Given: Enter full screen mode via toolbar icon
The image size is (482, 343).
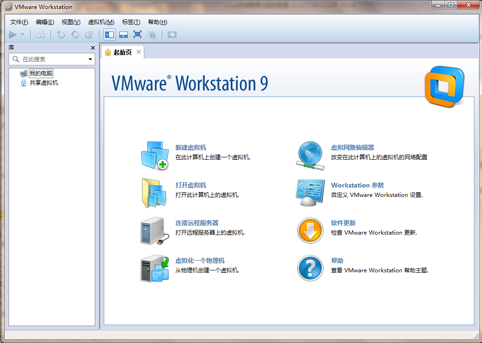Looking at the screenshot, I should 137,35.
